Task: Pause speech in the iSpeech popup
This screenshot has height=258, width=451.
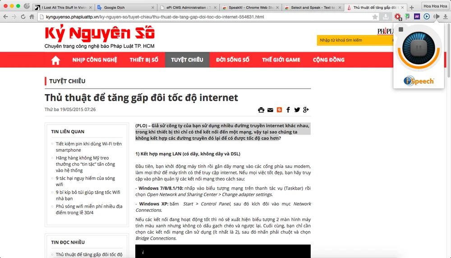Action: (x=418, y=48)
